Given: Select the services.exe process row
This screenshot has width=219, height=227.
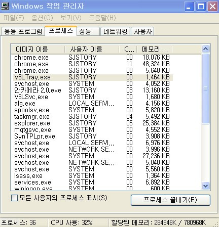Looking at the screenshot, I should (x=92, y=183).
